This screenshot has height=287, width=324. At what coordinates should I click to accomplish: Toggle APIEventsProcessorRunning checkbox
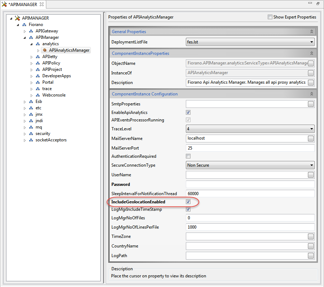tap(188, 120)
